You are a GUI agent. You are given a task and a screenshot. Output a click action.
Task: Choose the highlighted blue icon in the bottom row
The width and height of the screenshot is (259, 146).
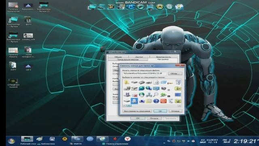point(134,101)
